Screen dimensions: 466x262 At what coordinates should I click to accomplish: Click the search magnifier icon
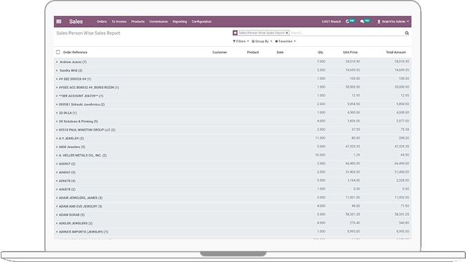point(407,33)
